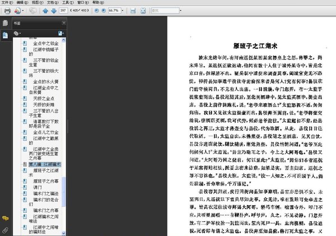Click the bookmarks scrollbar thumb
Screen dimensions: 336x236
64,191
